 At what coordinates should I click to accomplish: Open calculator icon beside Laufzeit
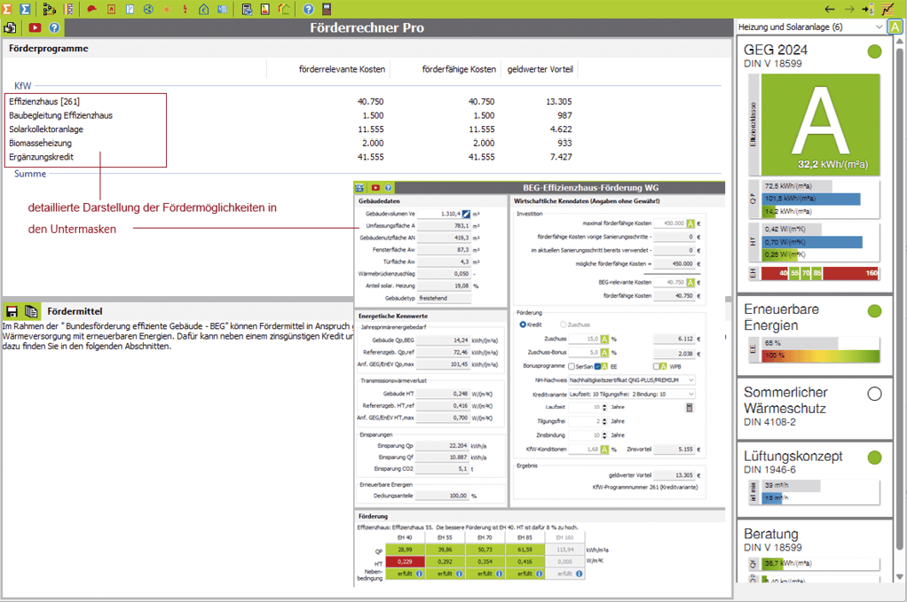pyautogui.click(x=689, y=407)
